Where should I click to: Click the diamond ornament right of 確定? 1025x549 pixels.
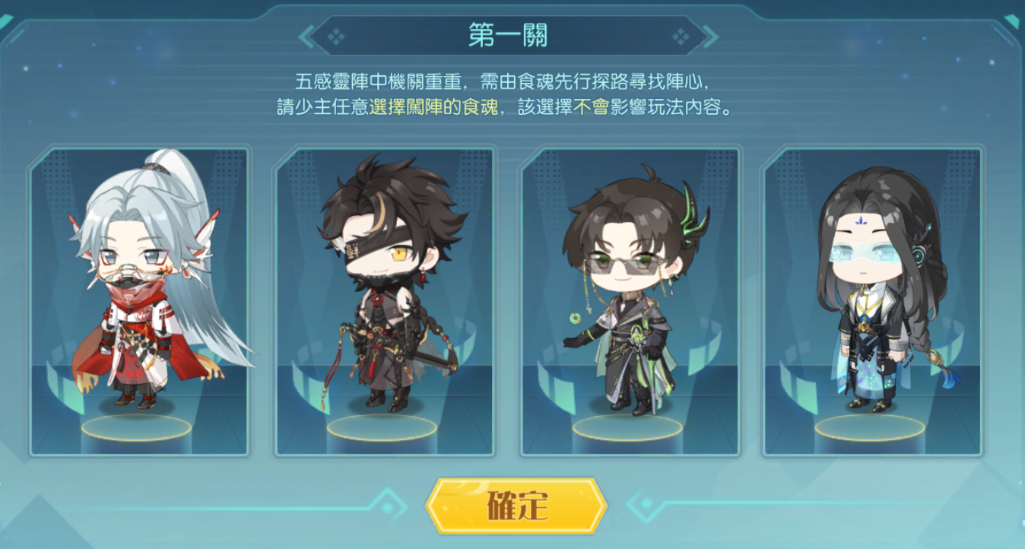tap(647, 505)
